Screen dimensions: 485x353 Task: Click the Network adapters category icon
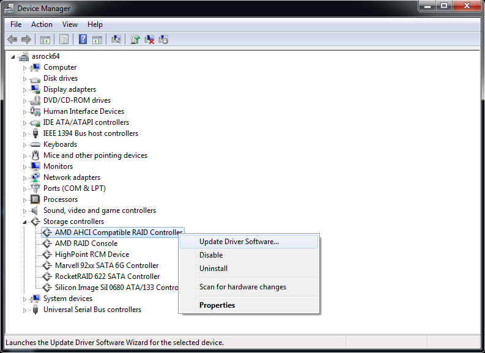(x=35, y=177)
